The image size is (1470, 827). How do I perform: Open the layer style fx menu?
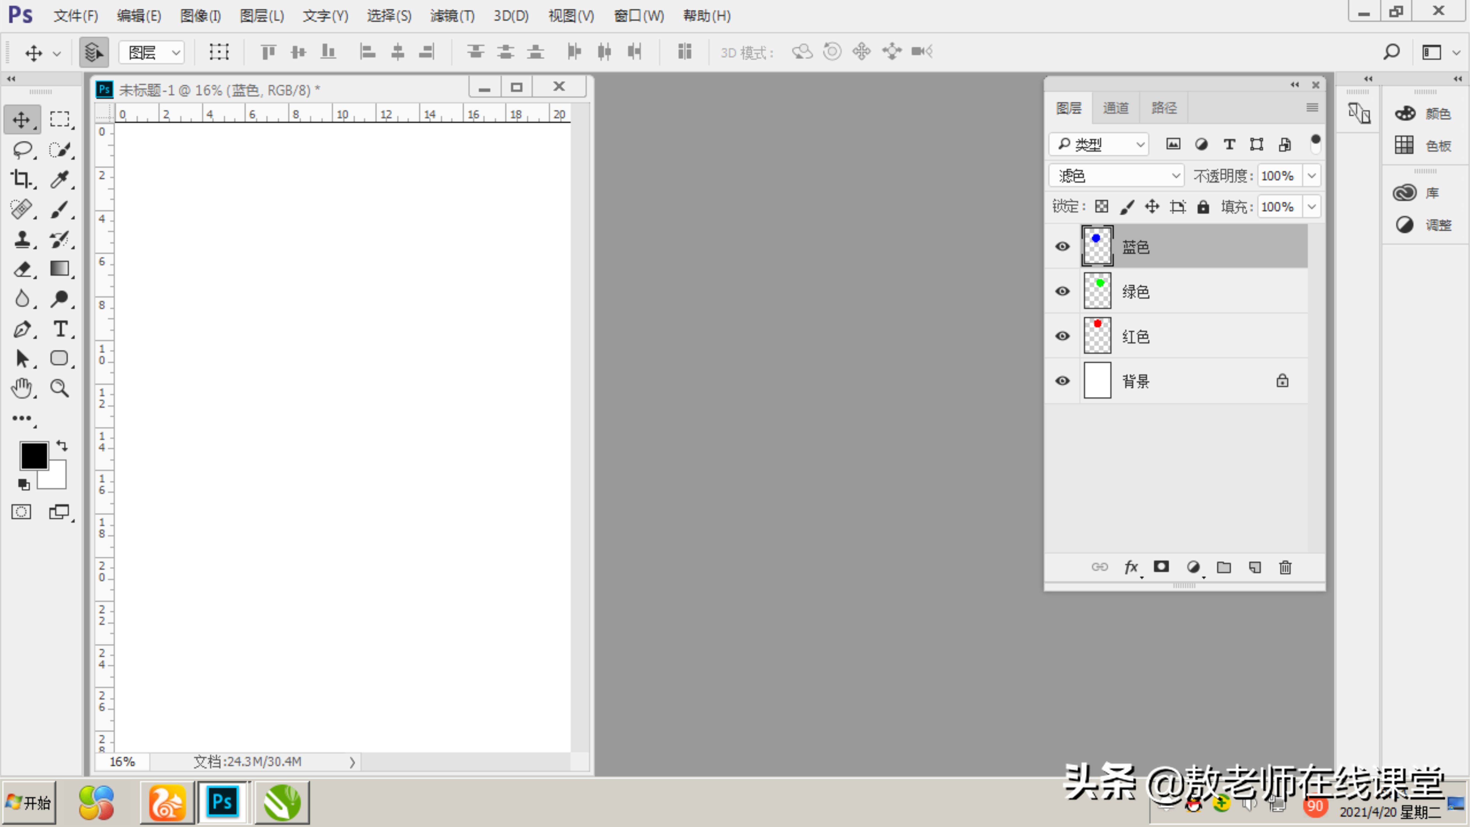pyautogui.click(x=1130, y=567)
